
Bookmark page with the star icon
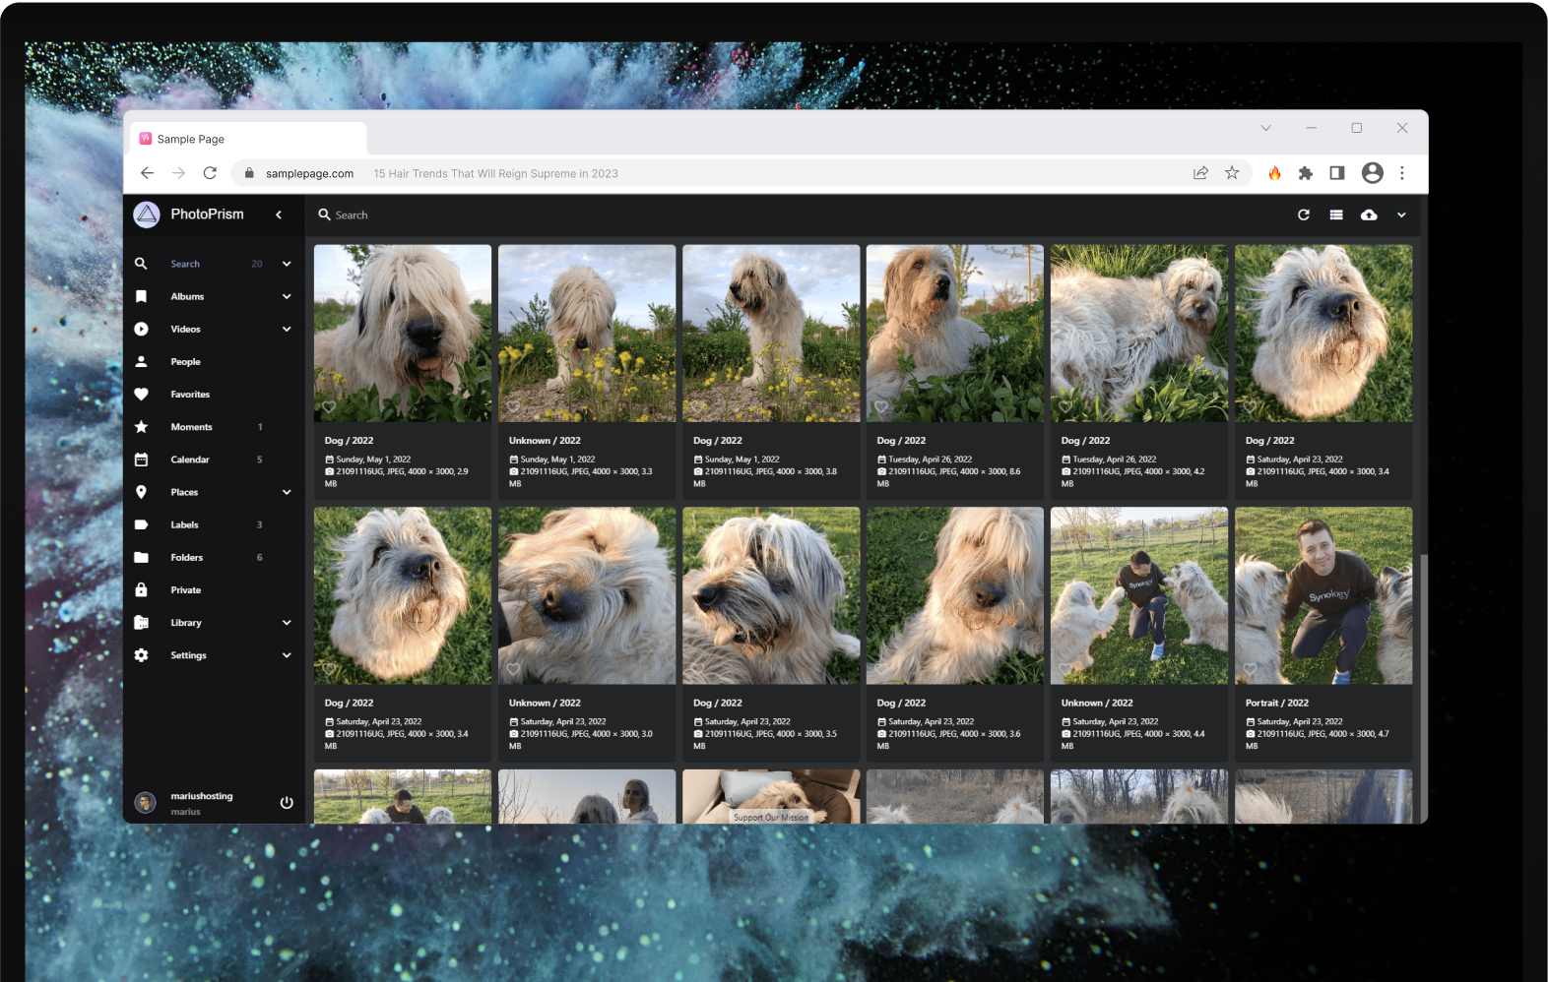(x=1232, y=173)
